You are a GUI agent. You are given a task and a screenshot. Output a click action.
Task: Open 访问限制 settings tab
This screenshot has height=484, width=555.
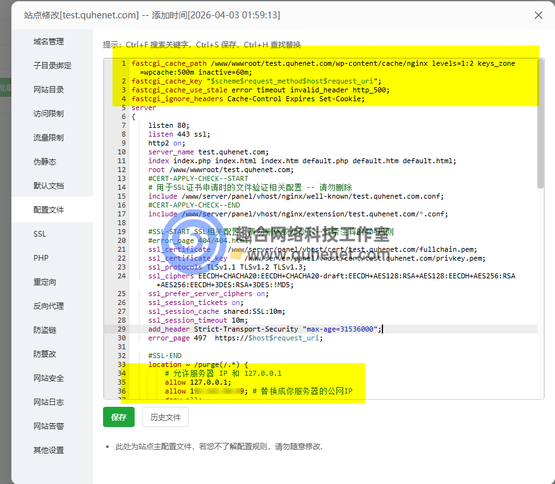[49, 114]
